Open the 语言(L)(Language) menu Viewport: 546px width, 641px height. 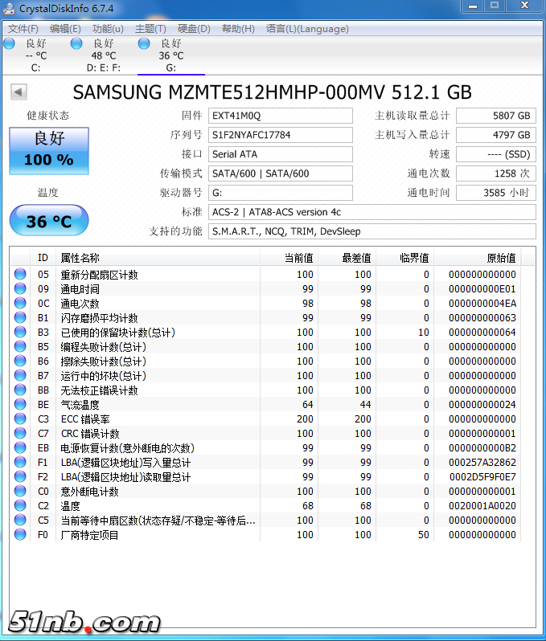coord(307,29)
